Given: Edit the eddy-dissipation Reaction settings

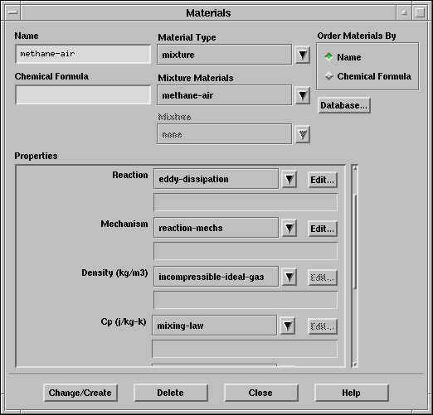Looking at the screenshot, I should pyautogui.click(x=323, y=180).
